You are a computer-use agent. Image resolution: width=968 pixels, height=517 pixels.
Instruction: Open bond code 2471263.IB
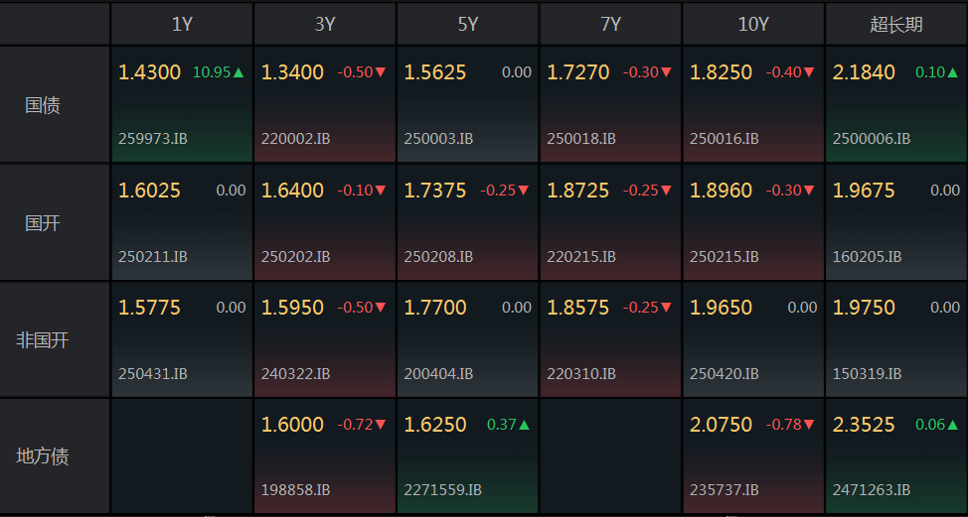(x=872, y=490)
